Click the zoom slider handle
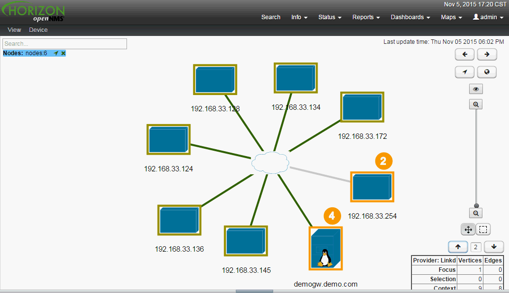This screenshot has width=509, height=293. (476, 205)
